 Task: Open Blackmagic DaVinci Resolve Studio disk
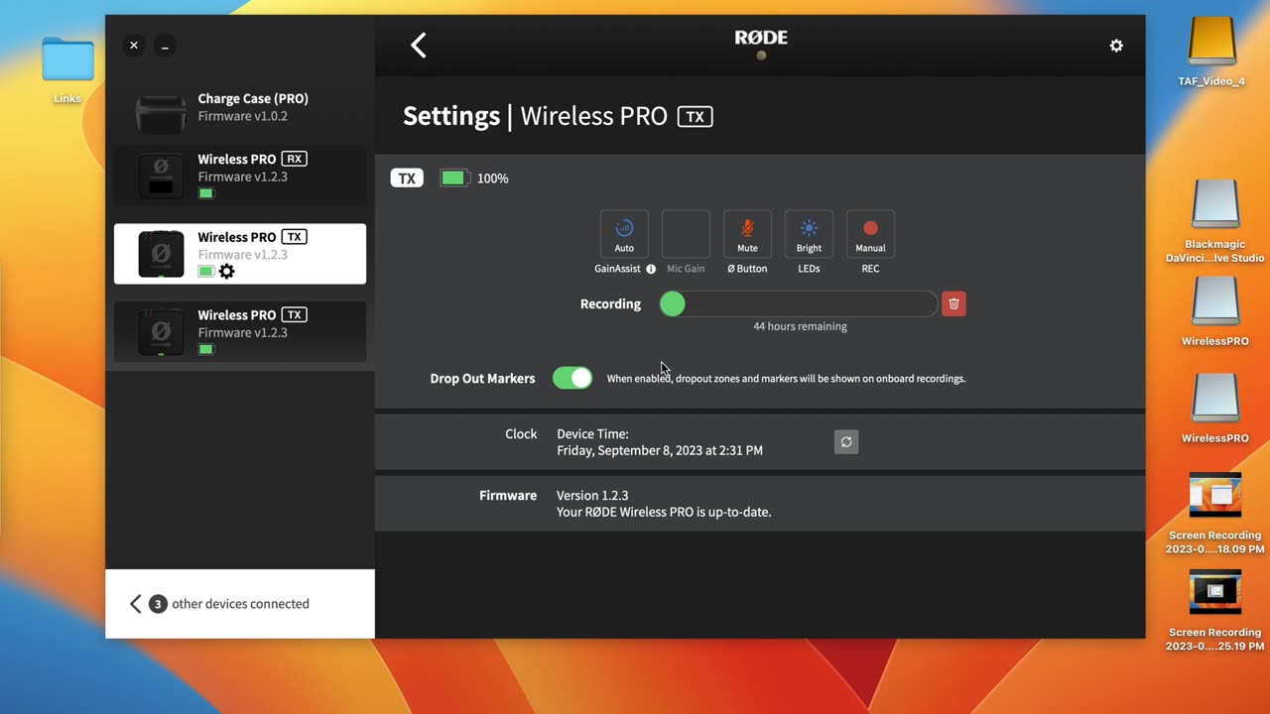pos(1214,222)
